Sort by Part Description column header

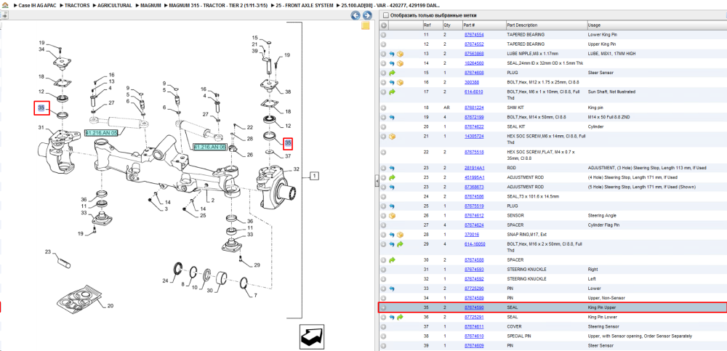(523, 25)
